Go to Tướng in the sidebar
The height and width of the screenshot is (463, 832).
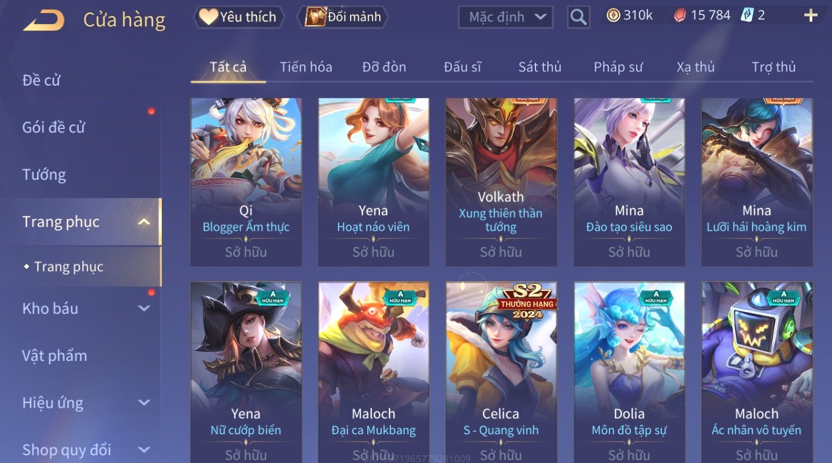pos(44,174)
